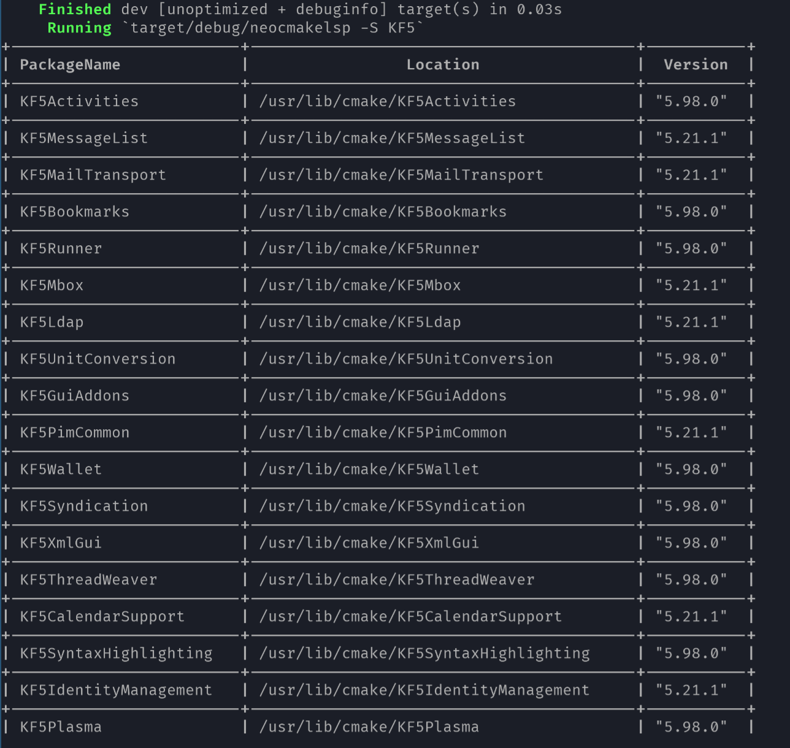Image resolution: width=790 pixels, height=748 pixels.
Task: Click the "PackageName" column header
Action: pyautogui.click(x=70, y=65)
